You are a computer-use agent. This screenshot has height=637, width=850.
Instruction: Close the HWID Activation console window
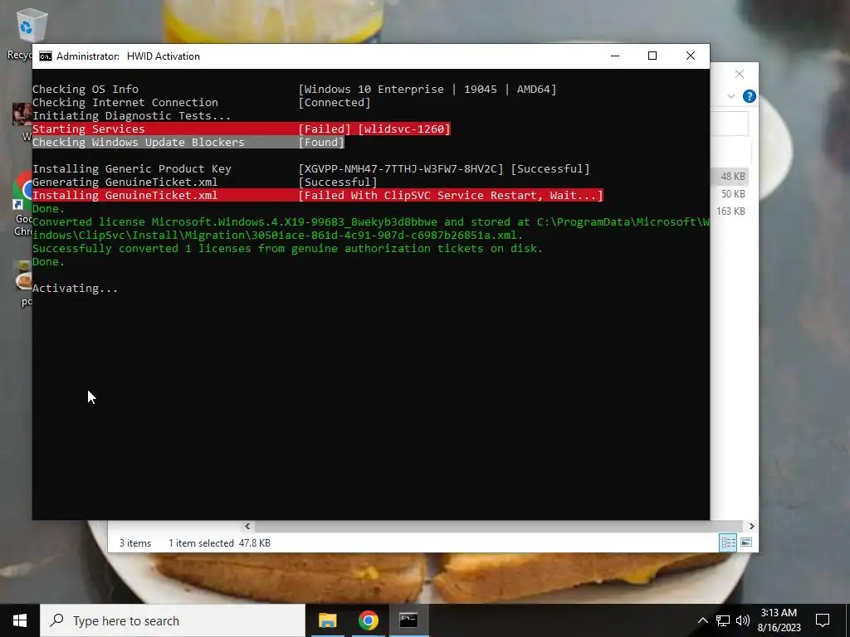point(691,56)
